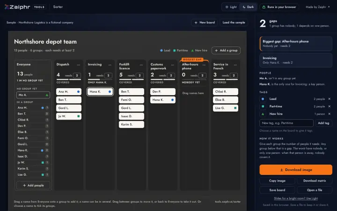
Task: Select Ana M. card in Dispatch
Action: [69, 91]
